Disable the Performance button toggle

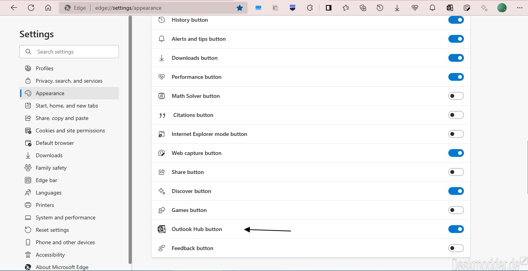tap(456, 77)
